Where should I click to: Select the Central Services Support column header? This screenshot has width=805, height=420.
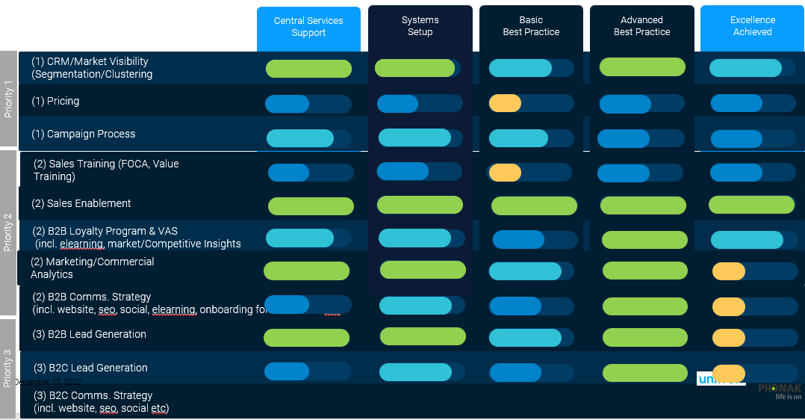coord(308,27)
